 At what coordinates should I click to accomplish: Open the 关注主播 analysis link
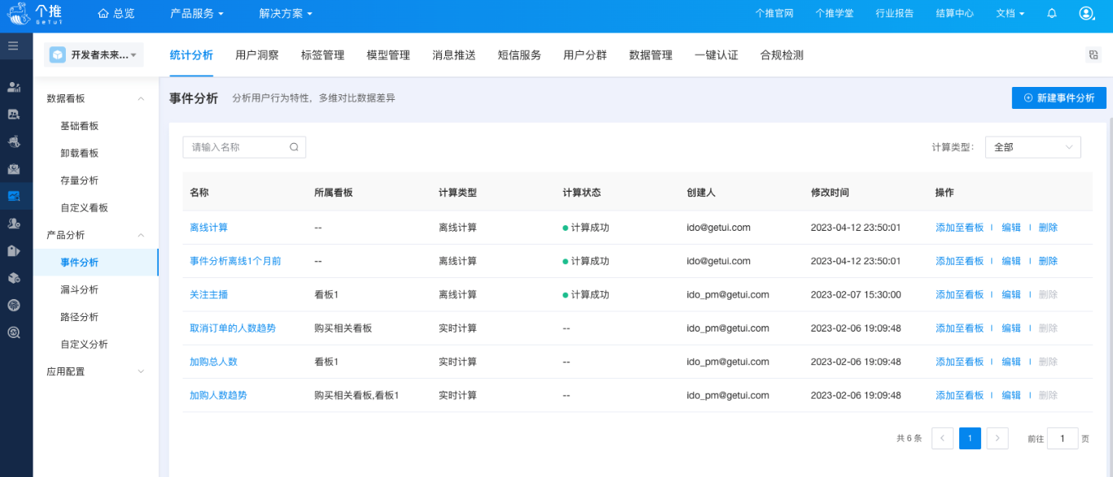pos(208,294)
